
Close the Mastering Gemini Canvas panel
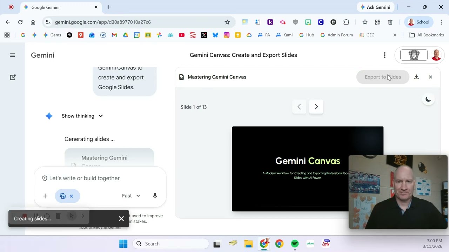(430, 77)
